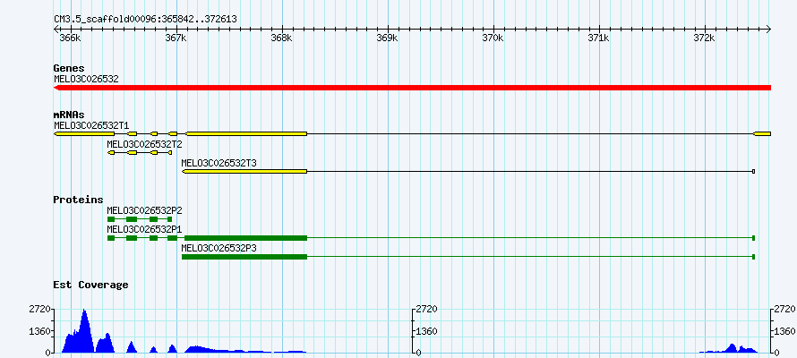This screenshot has width=797, height=358.
Task: Select the large green block of MELO3C026532P3
Action: (x=244, y=257)
